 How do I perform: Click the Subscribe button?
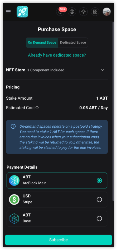point(58,240)
